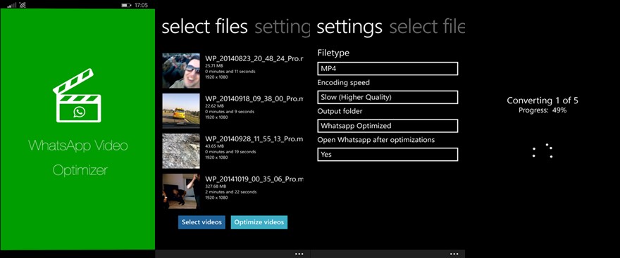Click the Converting 1 of 5 status text
Screen dimensions: 620x258
point(542,101)
